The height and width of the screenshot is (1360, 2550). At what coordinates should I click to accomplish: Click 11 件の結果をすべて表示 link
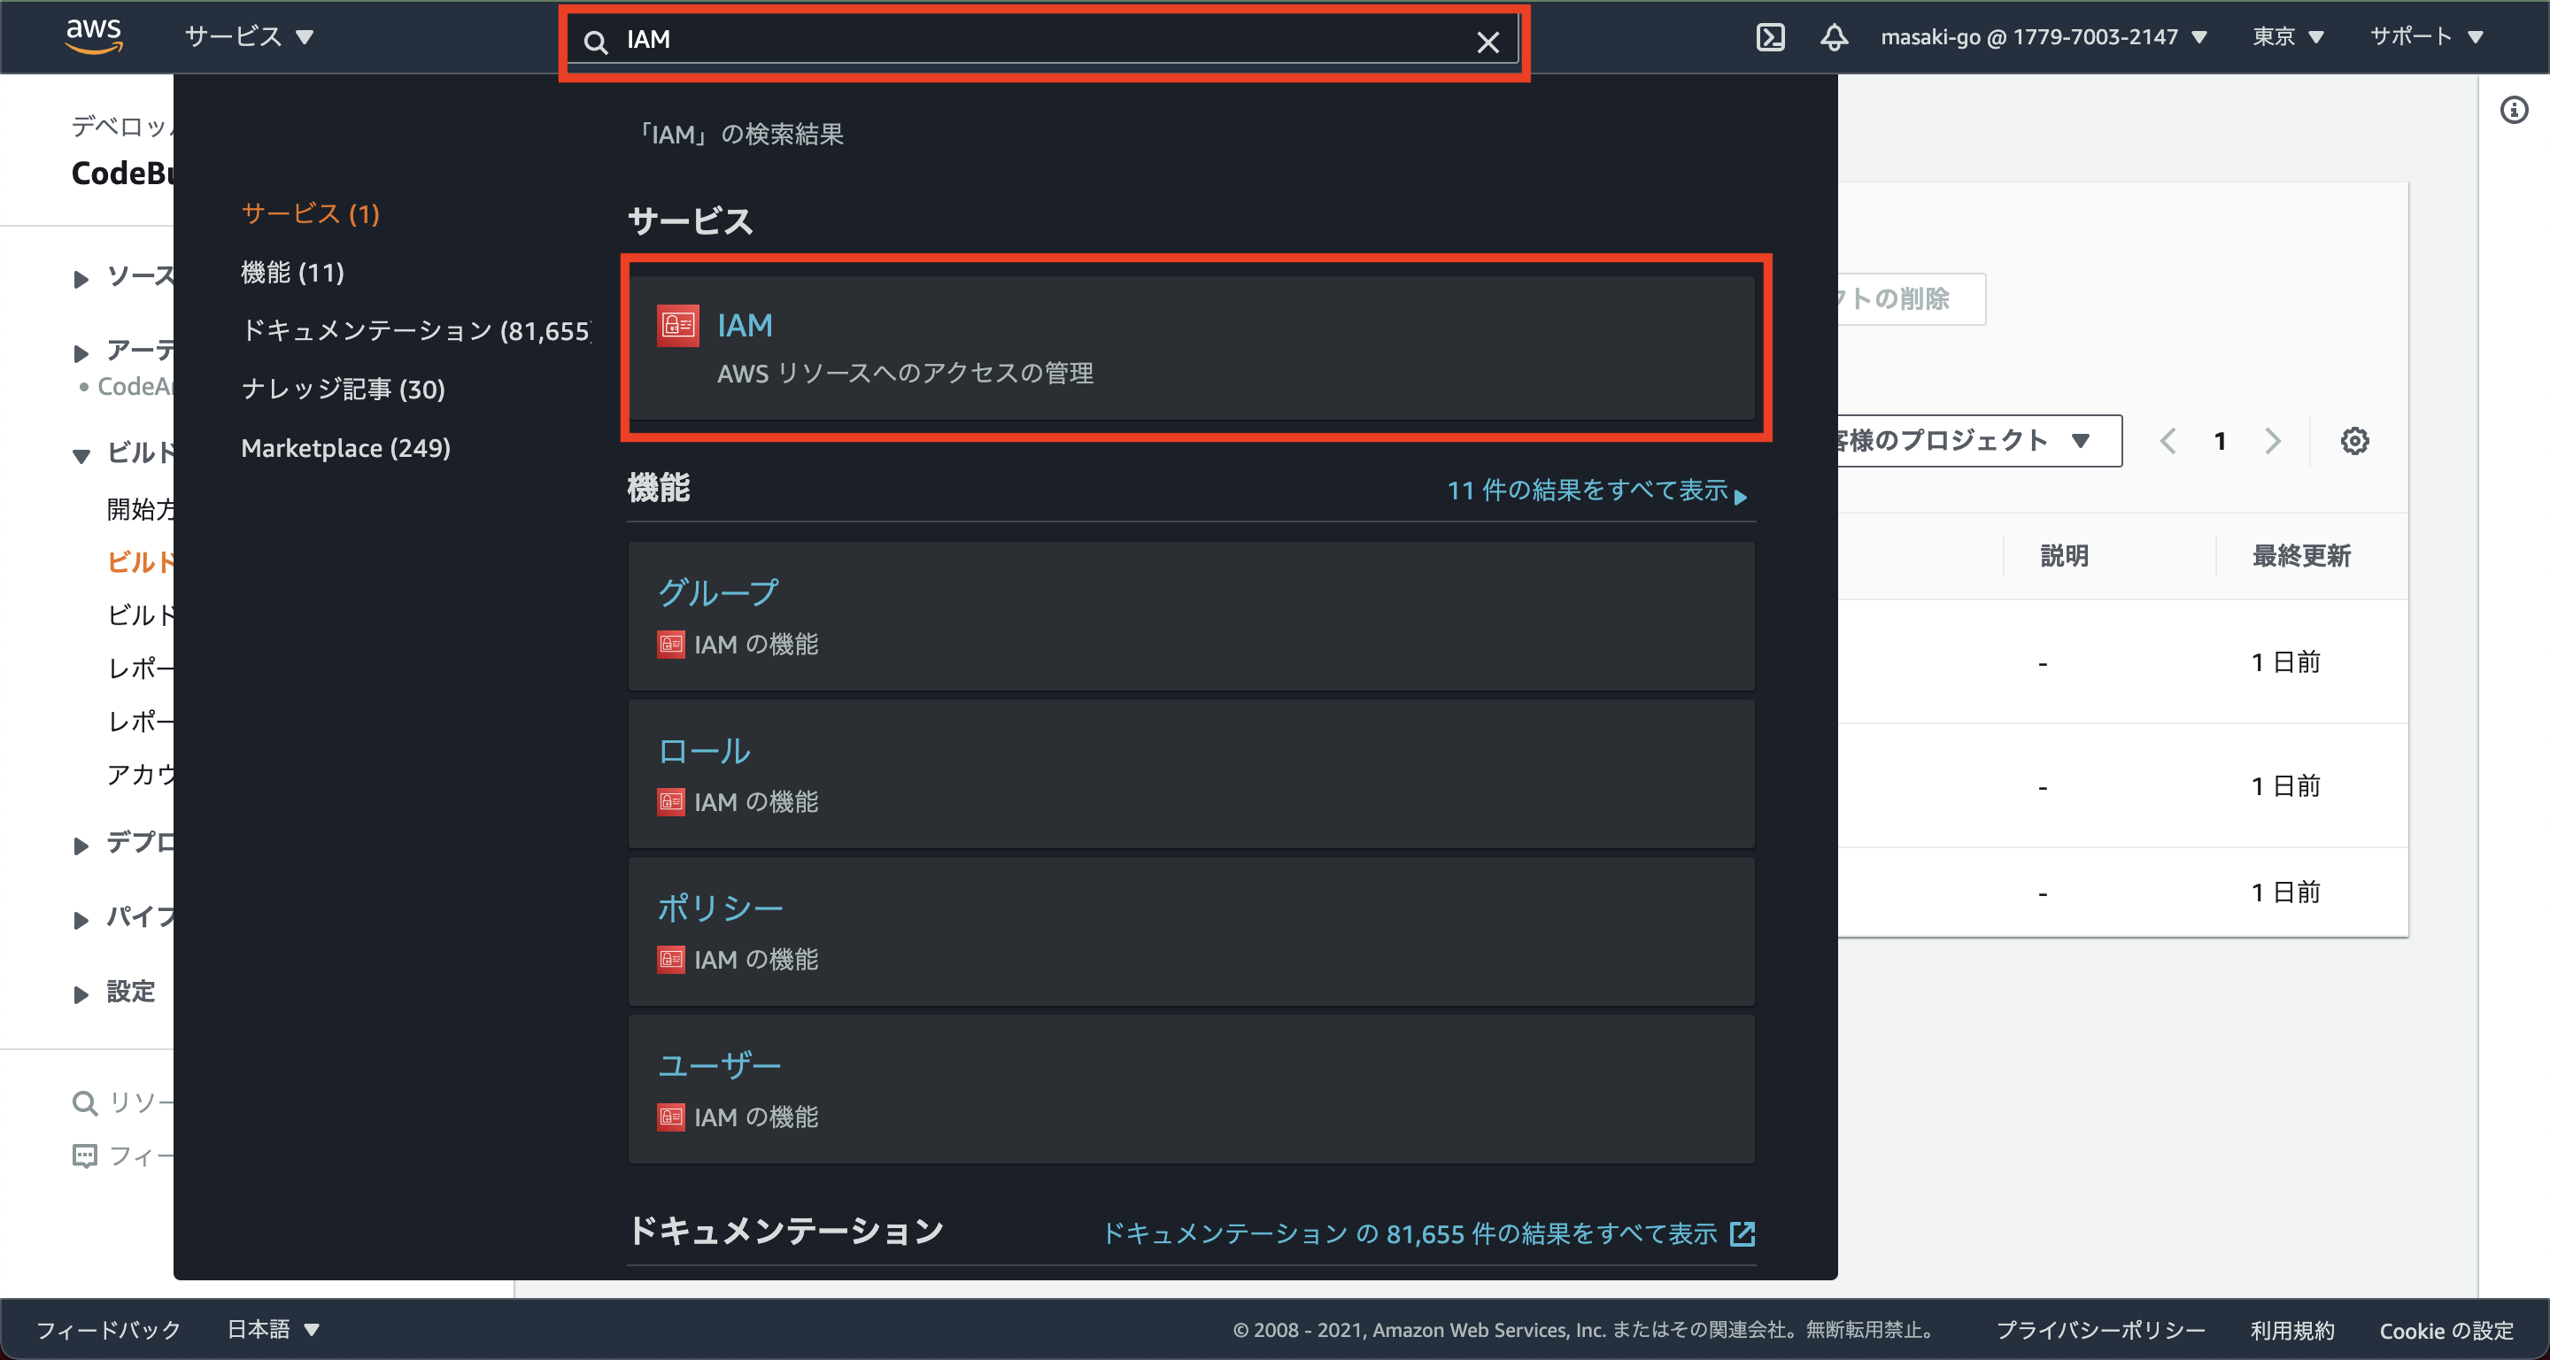(1587, 491)
